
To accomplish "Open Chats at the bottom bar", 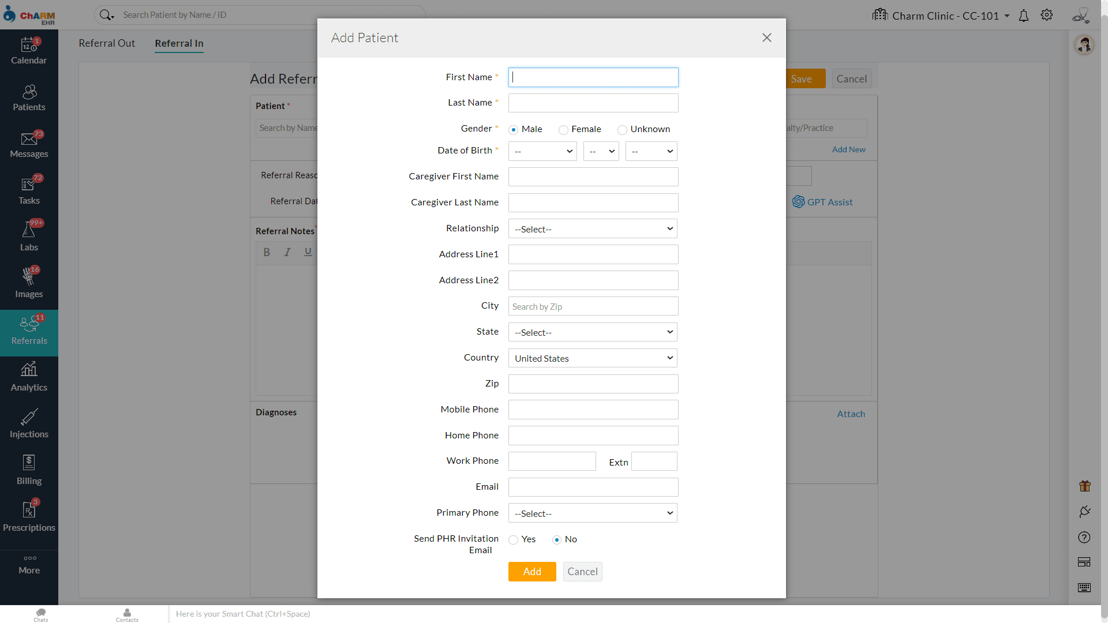I will pos(40,614).
